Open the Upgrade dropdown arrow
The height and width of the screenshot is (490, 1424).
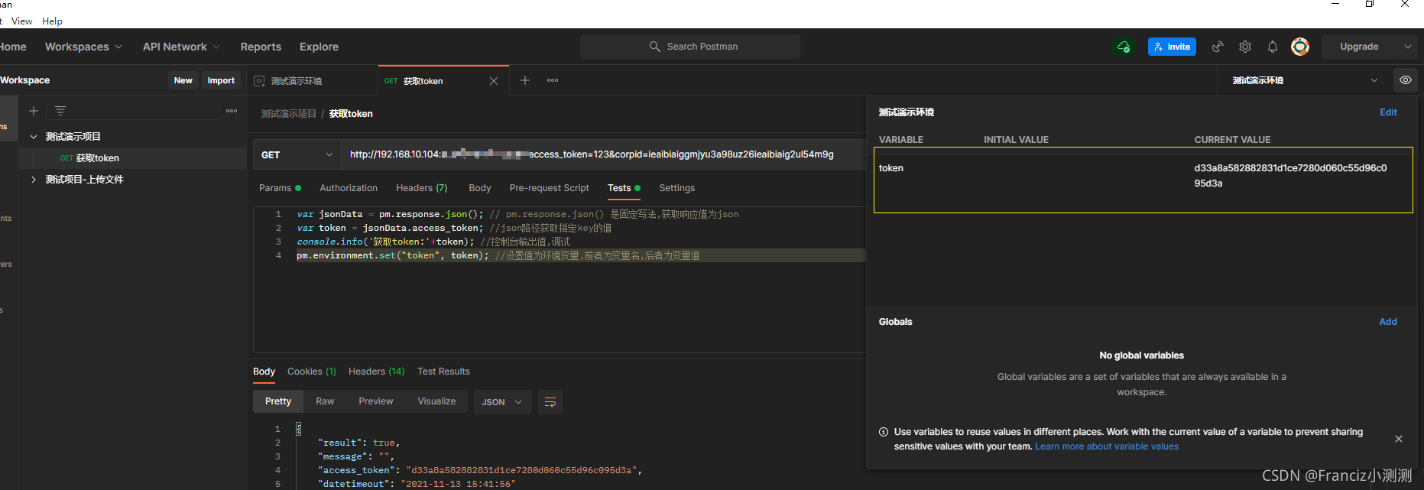[1408, 47]
